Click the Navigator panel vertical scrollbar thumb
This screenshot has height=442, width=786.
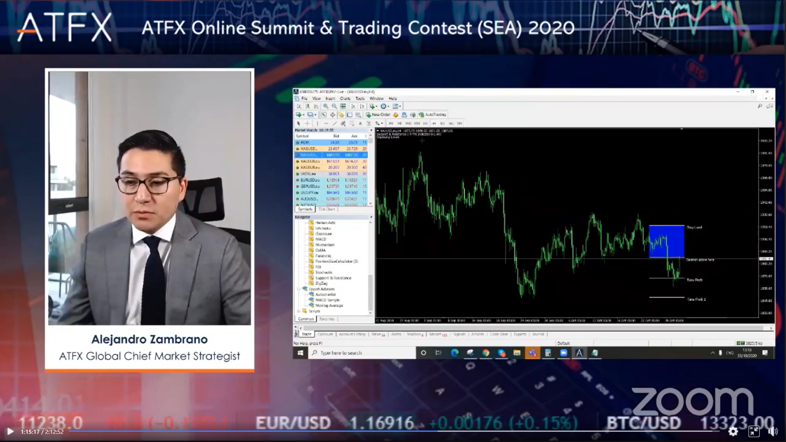point(371,292)
